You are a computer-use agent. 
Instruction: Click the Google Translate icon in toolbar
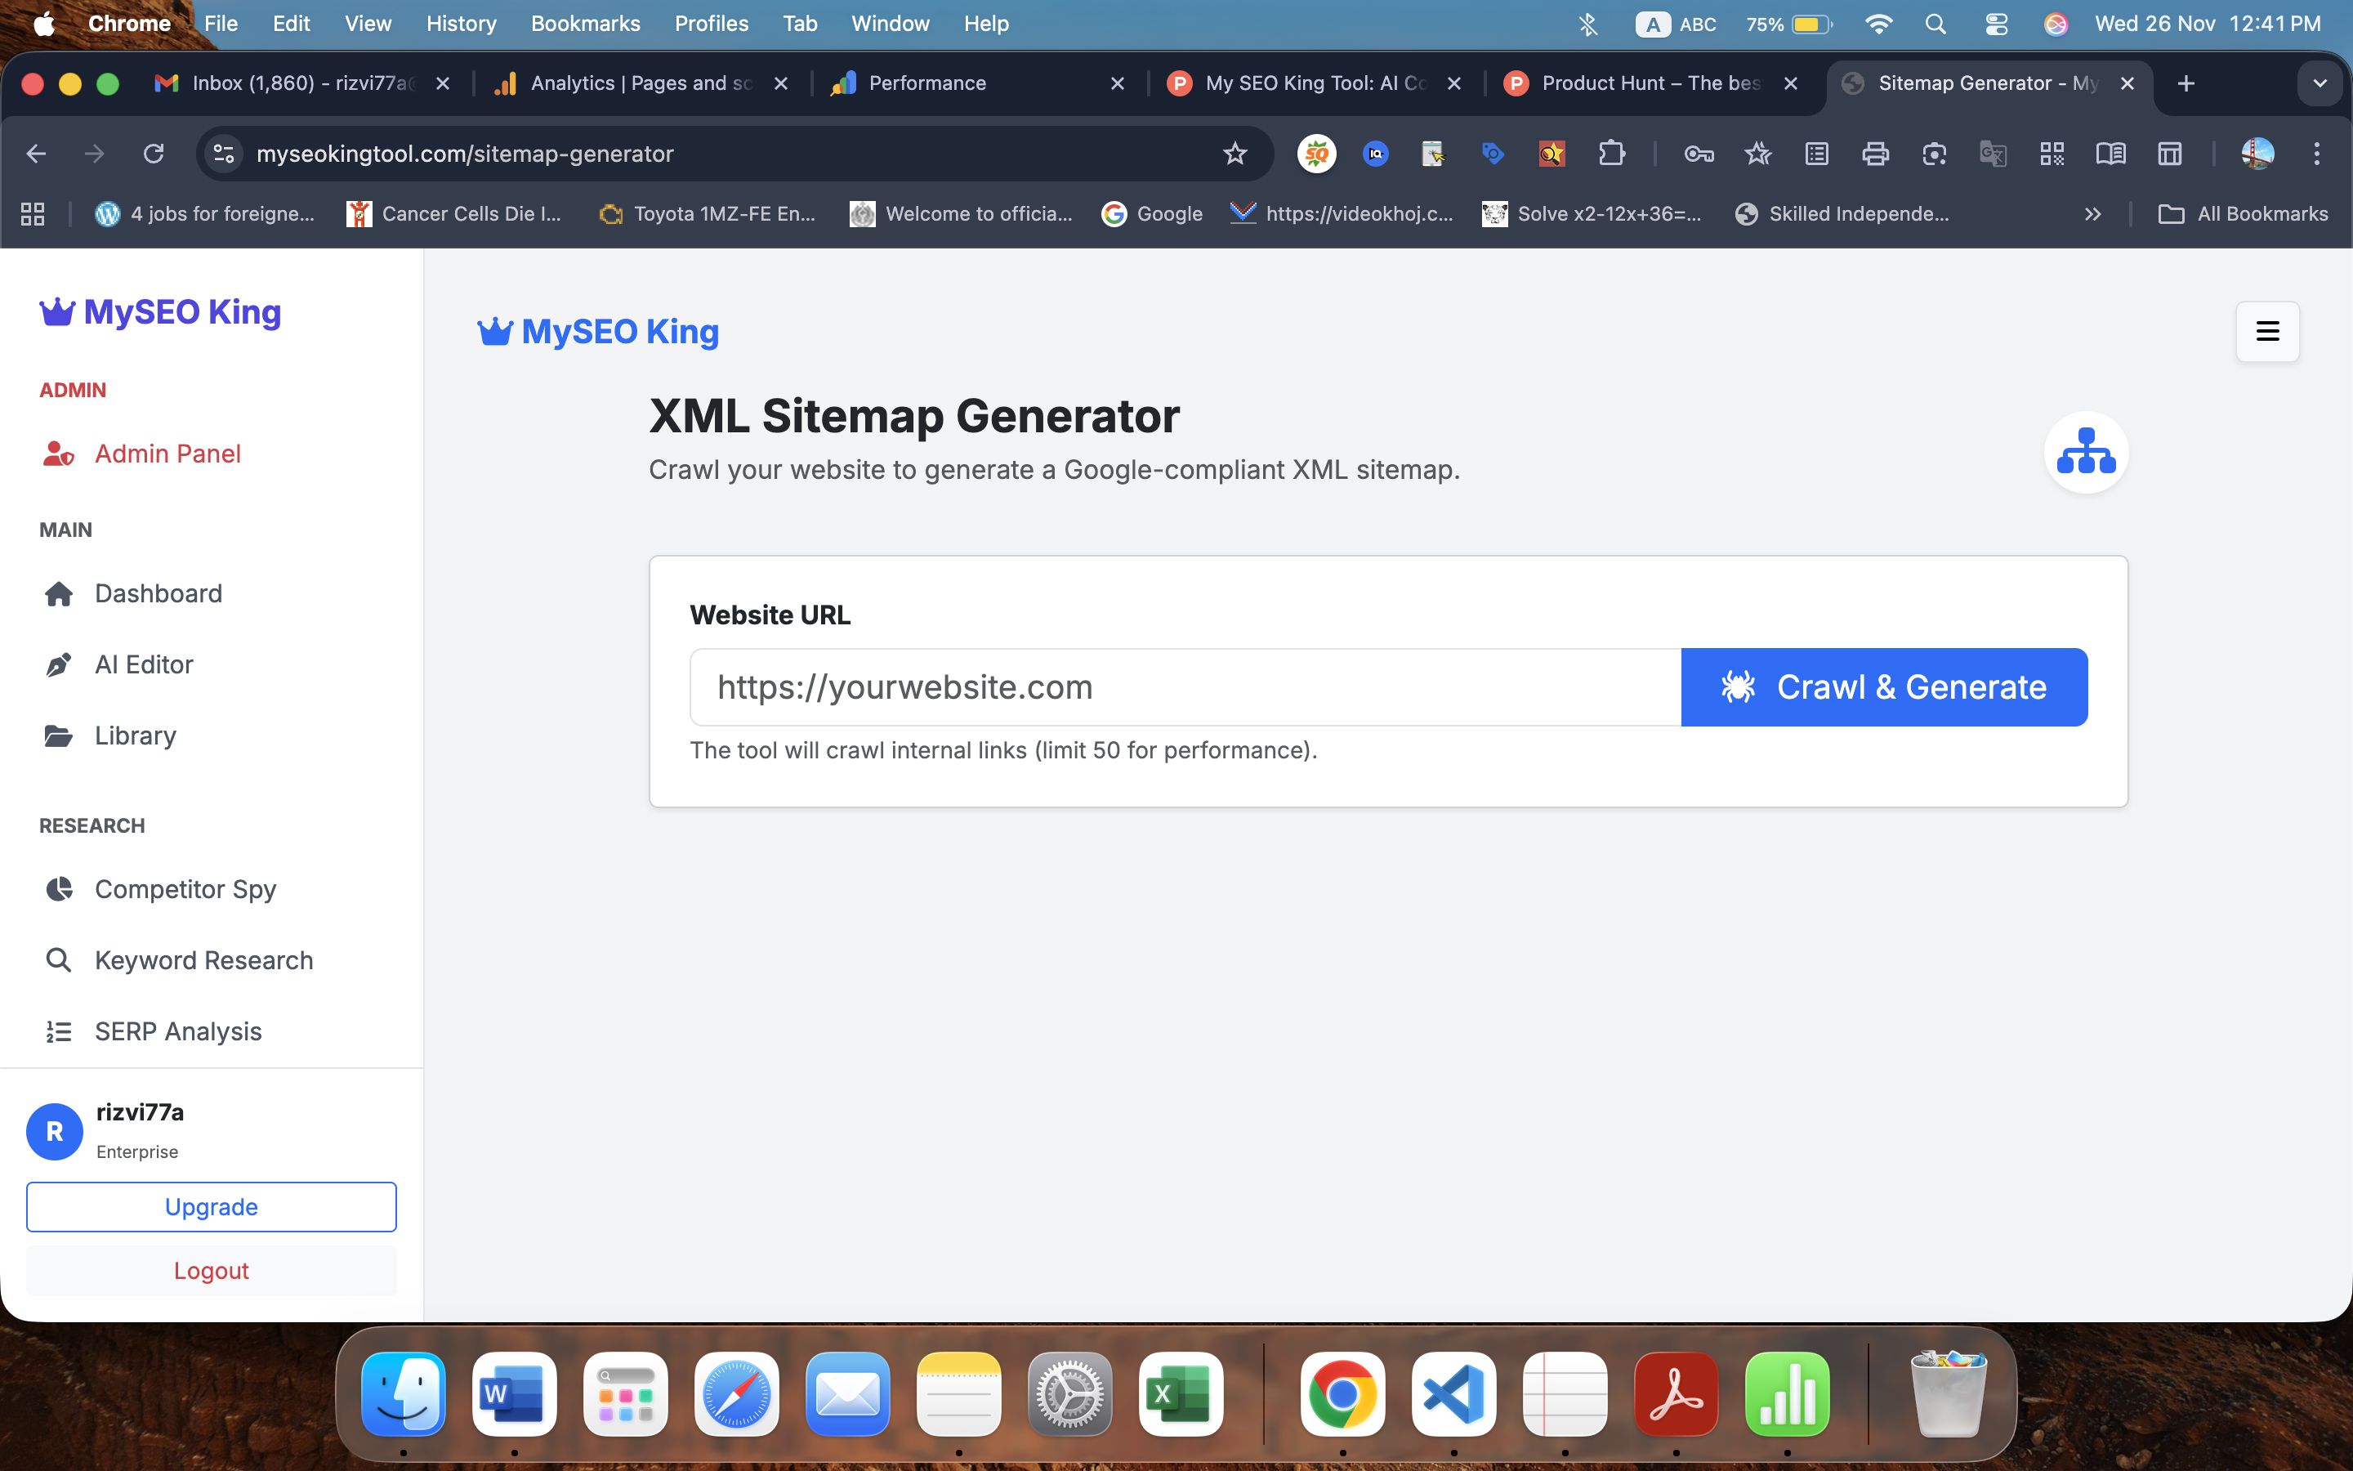pyautogui.click(x=1994, y=154)
